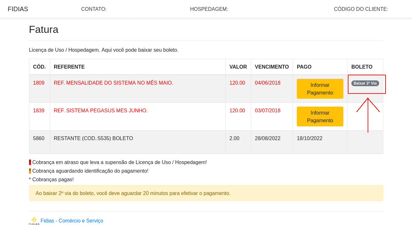Click the VALOR column header
412x225 pixels.
pos(238,67)
